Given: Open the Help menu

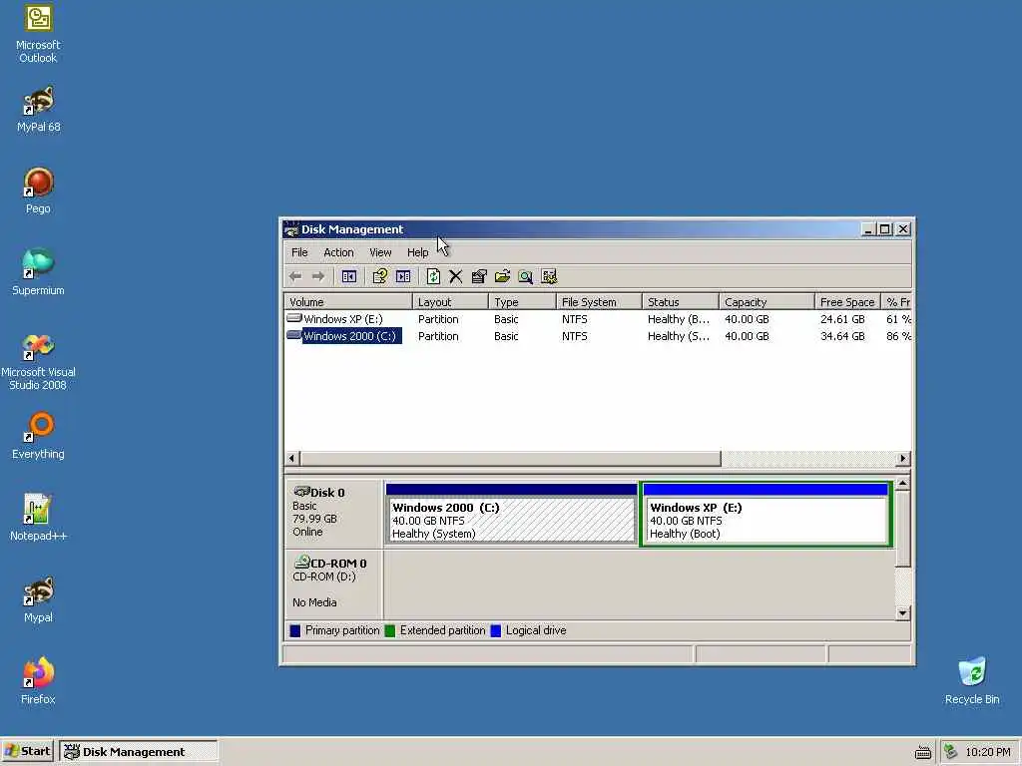Looking at the screenshot, I should (418, 252).
